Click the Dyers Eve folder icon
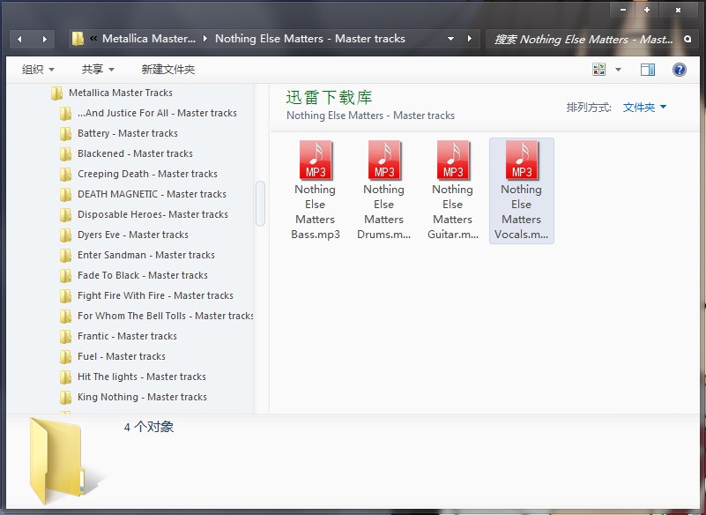Screen dimensions: 706x515 (66, 235)
